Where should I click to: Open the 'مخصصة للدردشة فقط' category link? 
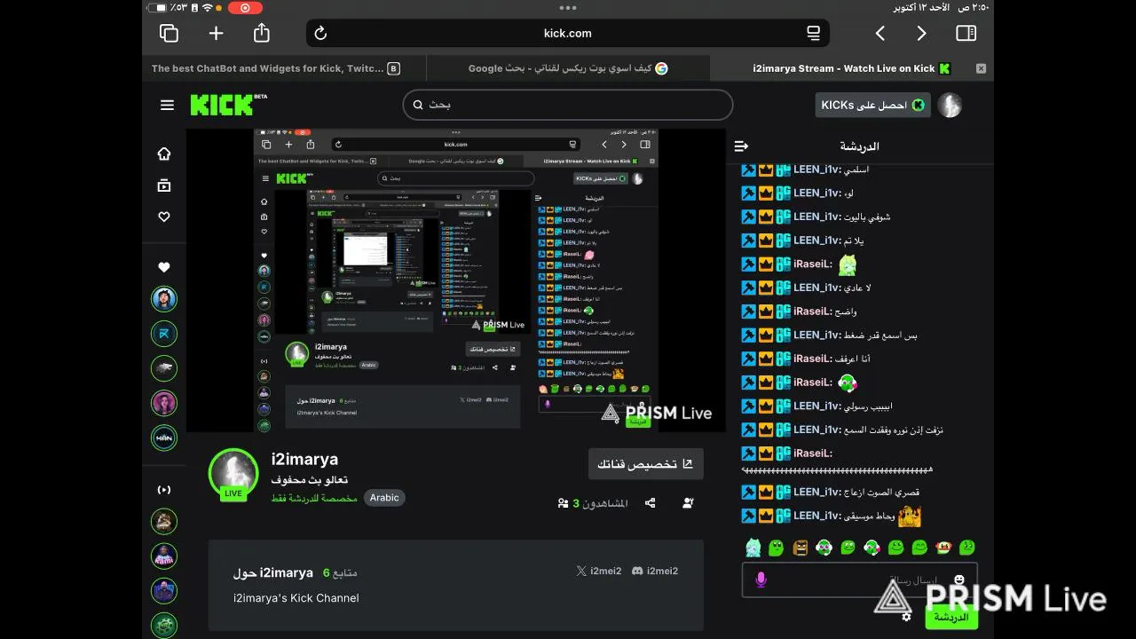pos(314,498)
